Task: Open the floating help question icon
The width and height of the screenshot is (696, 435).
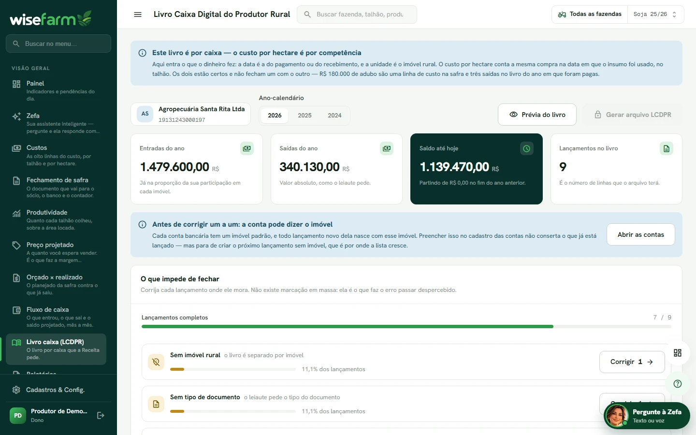Action: 678,384
